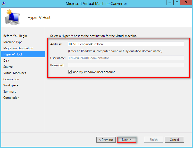Click the wizard computer icon in the header
The width and height of the screenshot is (193, 148).
coord(12,17)
